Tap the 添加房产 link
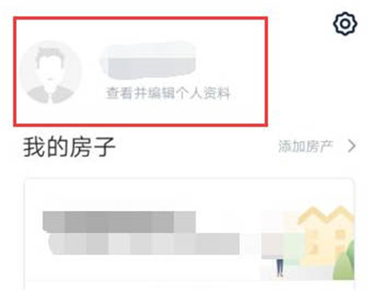 point(305,146)
